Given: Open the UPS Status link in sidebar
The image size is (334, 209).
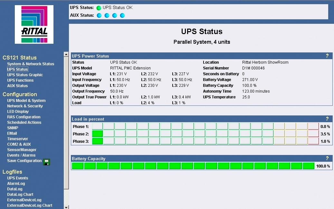Looking at the screenshot, I should tap(17, 69).
